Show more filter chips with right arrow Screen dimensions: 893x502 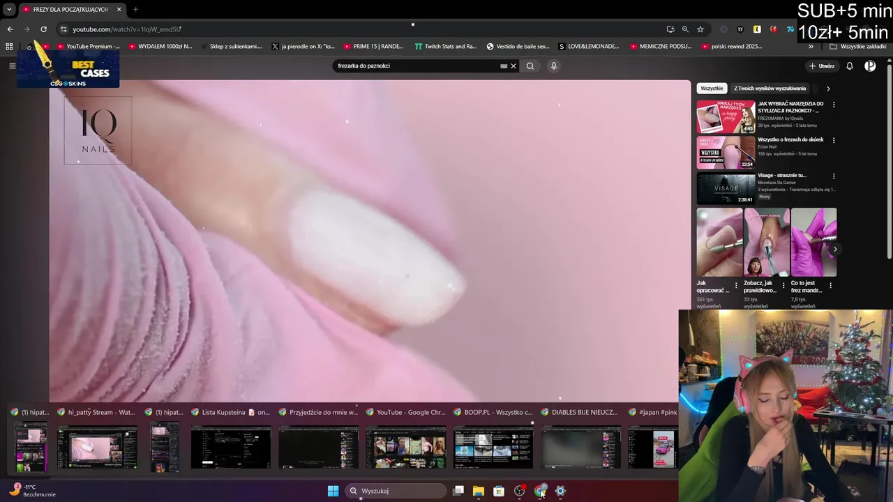[828, 89]
